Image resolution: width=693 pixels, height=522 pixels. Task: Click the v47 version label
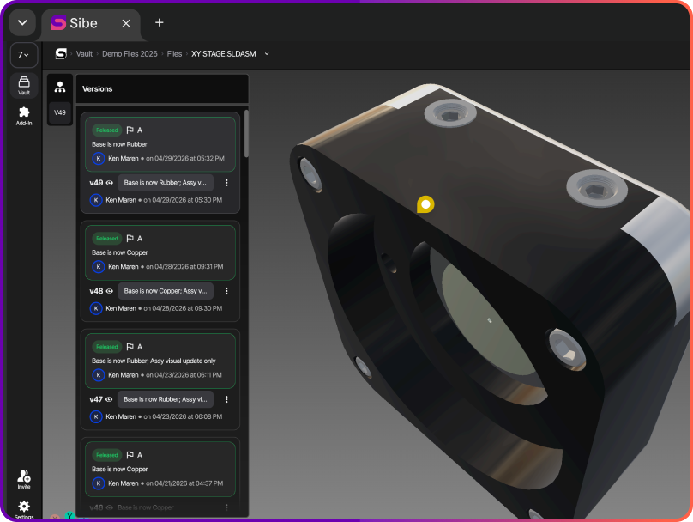click(96, 399)
